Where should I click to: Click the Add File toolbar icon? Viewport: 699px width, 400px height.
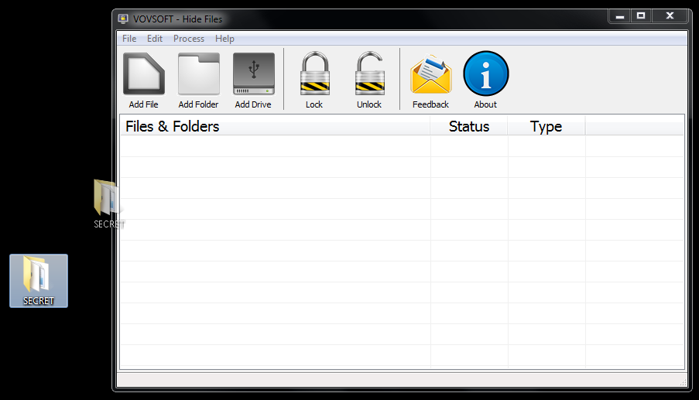(x=143, y=75)
